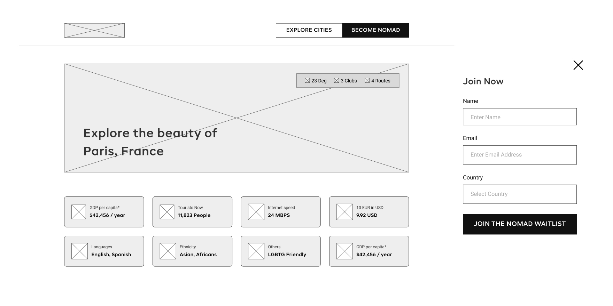613x306 pixels.
Task: Click the 23 Deg temperature icon
Action: coord(307,80)
